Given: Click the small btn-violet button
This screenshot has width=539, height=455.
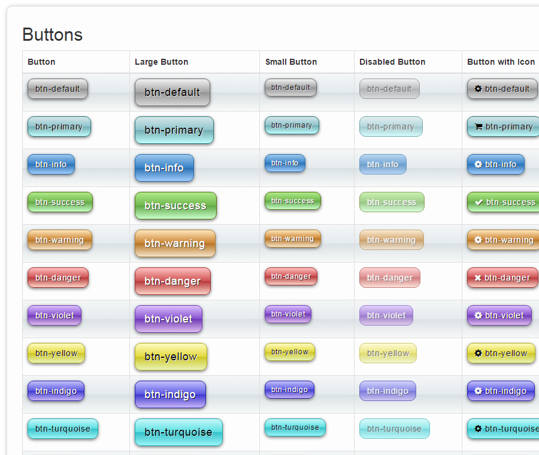Looking at the screenshot, I should click(x=288, y=314).
